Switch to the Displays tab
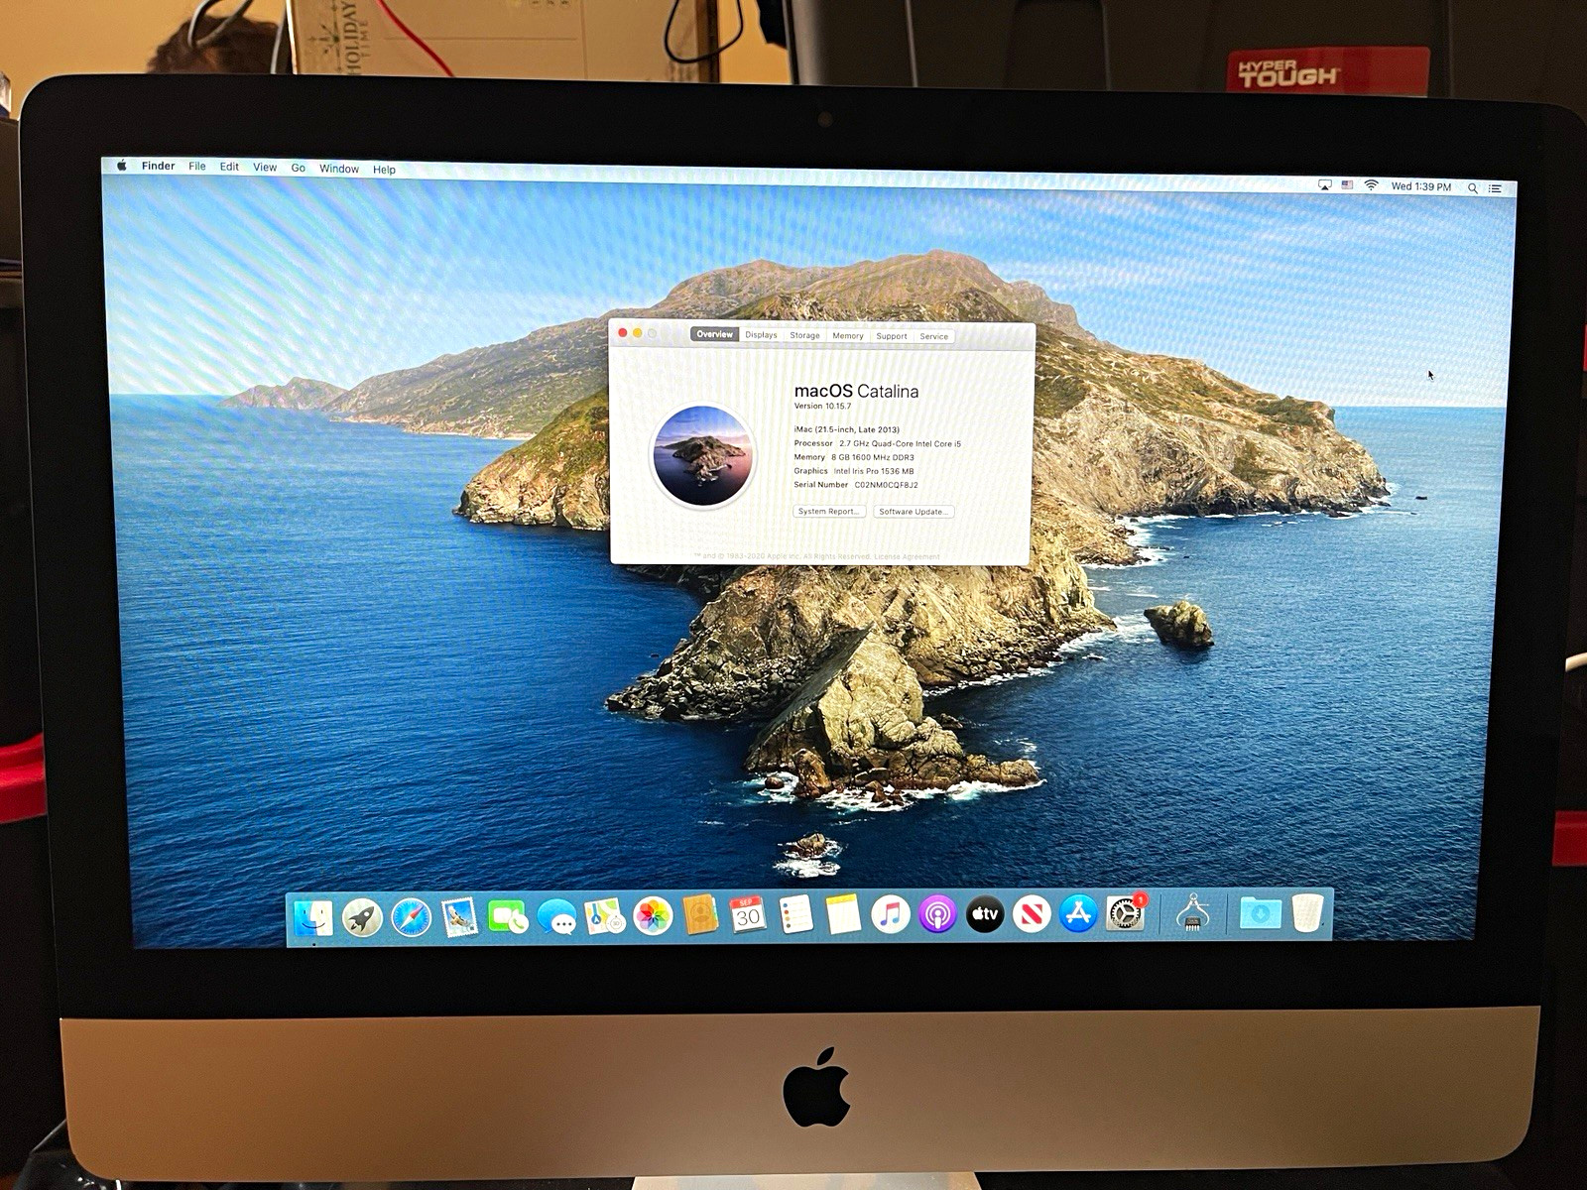 click(x=761, y=335)
